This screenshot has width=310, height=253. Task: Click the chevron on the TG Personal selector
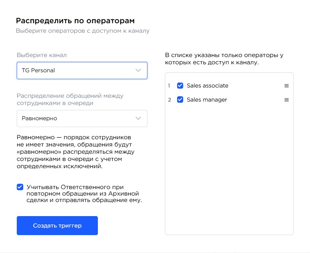(x=138, y=70)
